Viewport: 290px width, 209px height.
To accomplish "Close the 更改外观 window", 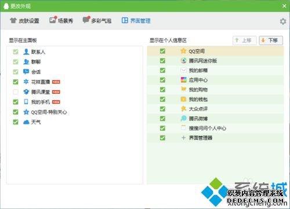I will click(x=284, y=6).
